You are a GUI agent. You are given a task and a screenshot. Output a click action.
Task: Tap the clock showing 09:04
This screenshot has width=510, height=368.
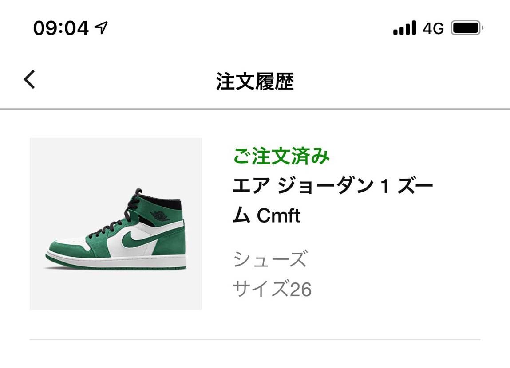(60, 27)
